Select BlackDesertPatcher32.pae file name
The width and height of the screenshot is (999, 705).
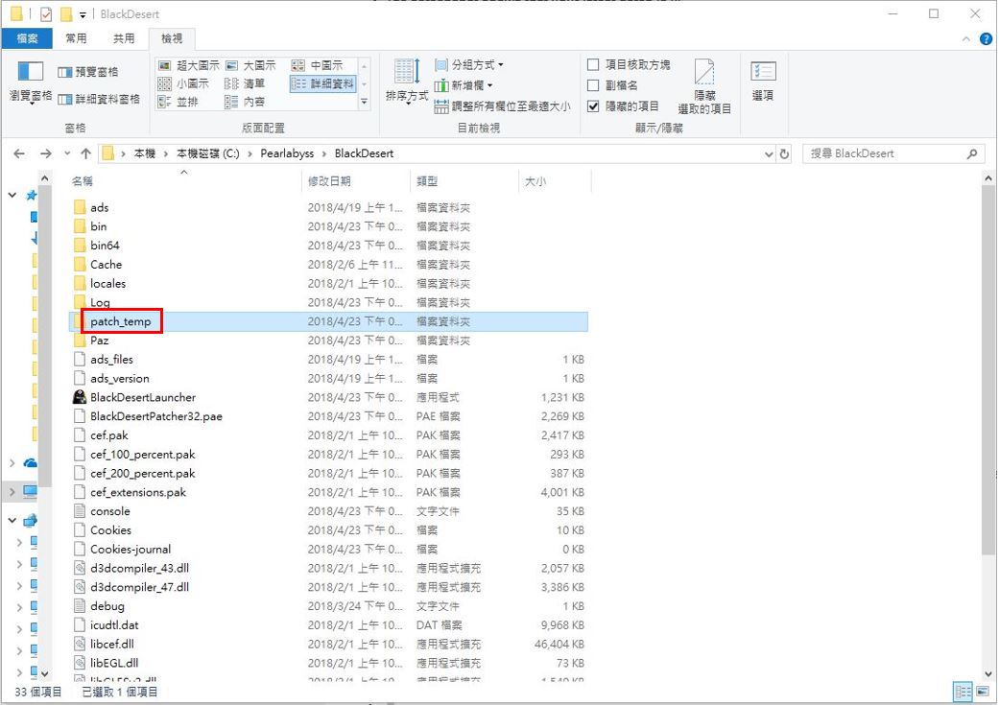[156, 416]
